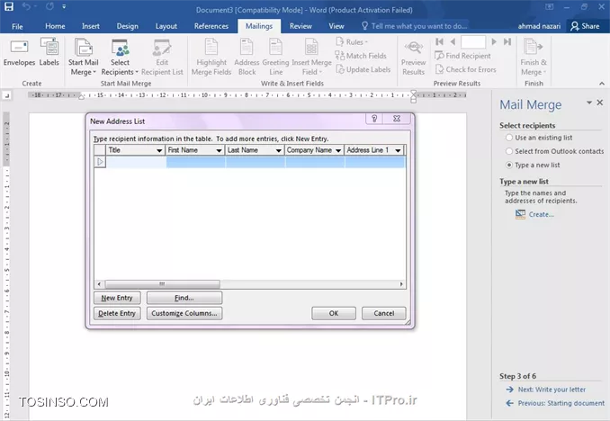610x421 pixels.
Task: Open Customize Quick Access Toolbar arrow
Action: (x=64, y=6)
